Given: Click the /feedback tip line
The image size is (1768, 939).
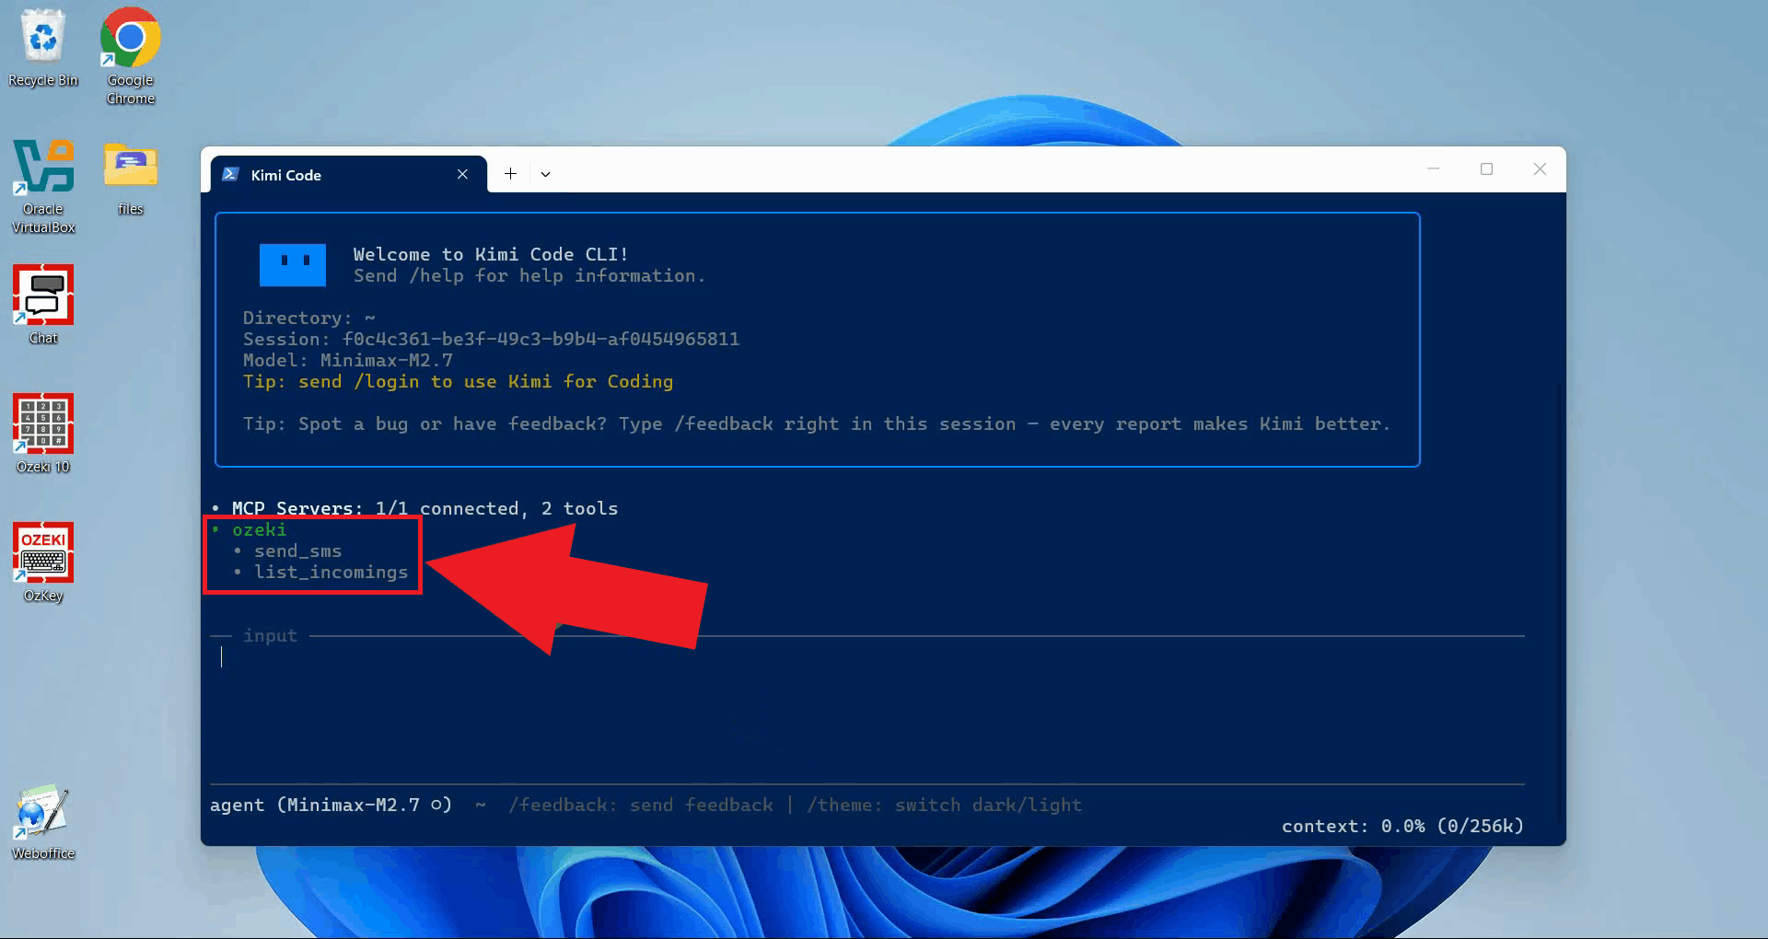Looking at the screenshot, I should (817, 423).
